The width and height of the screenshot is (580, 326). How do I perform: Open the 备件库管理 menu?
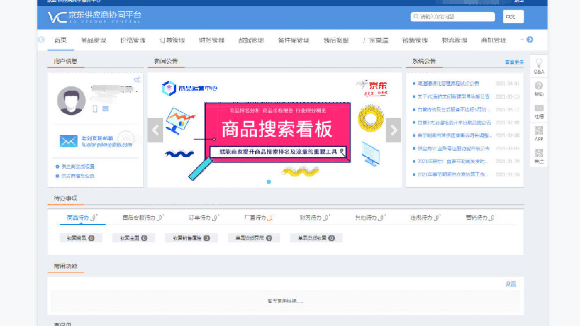point(293,40)
